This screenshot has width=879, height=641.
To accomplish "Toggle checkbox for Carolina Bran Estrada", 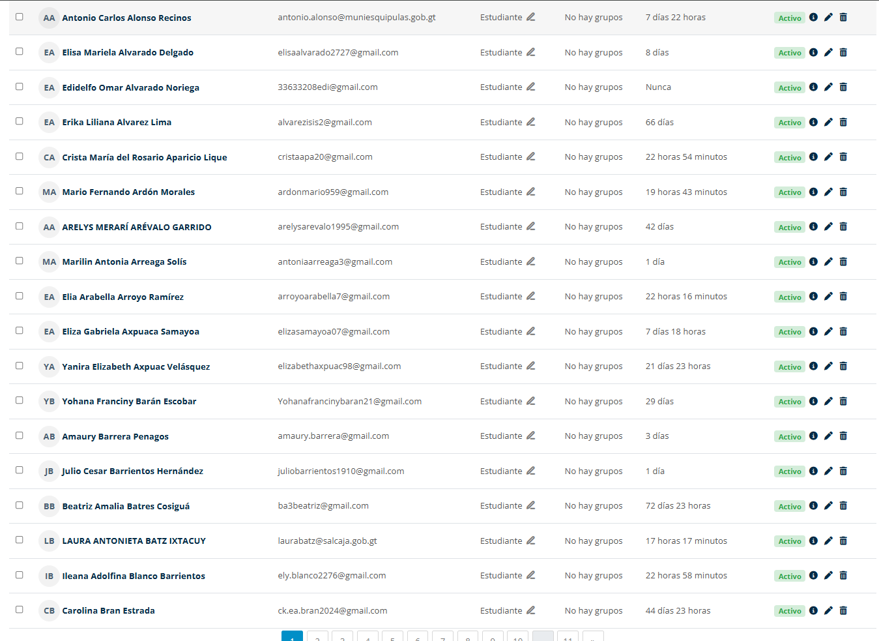I will pyautogui.click(x=20, y=610).
